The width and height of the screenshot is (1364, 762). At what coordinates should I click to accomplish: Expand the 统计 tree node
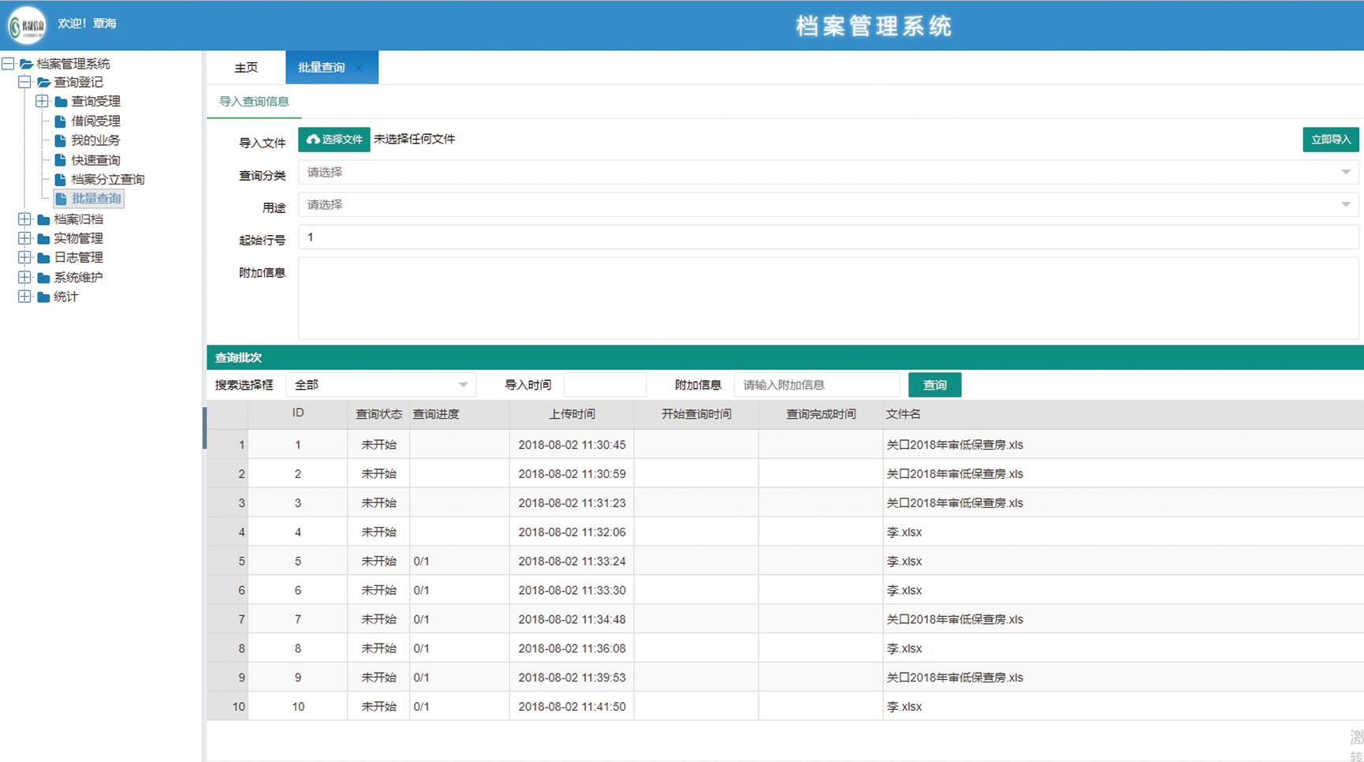tap(24, 297)
